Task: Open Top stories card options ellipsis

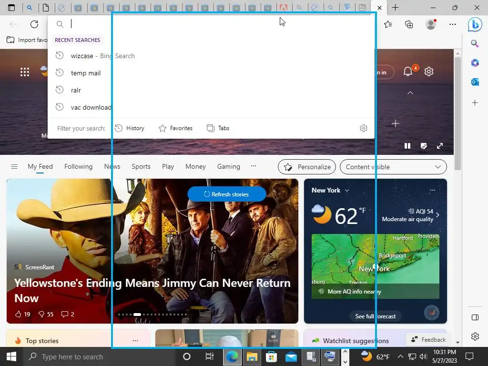Action: point(135,340)
